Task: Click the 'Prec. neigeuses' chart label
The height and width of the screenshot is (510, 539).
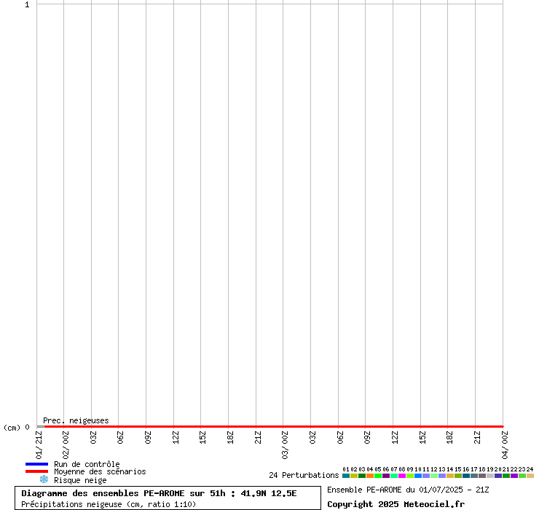Action: pyautogui.click(x=76, y=420)
